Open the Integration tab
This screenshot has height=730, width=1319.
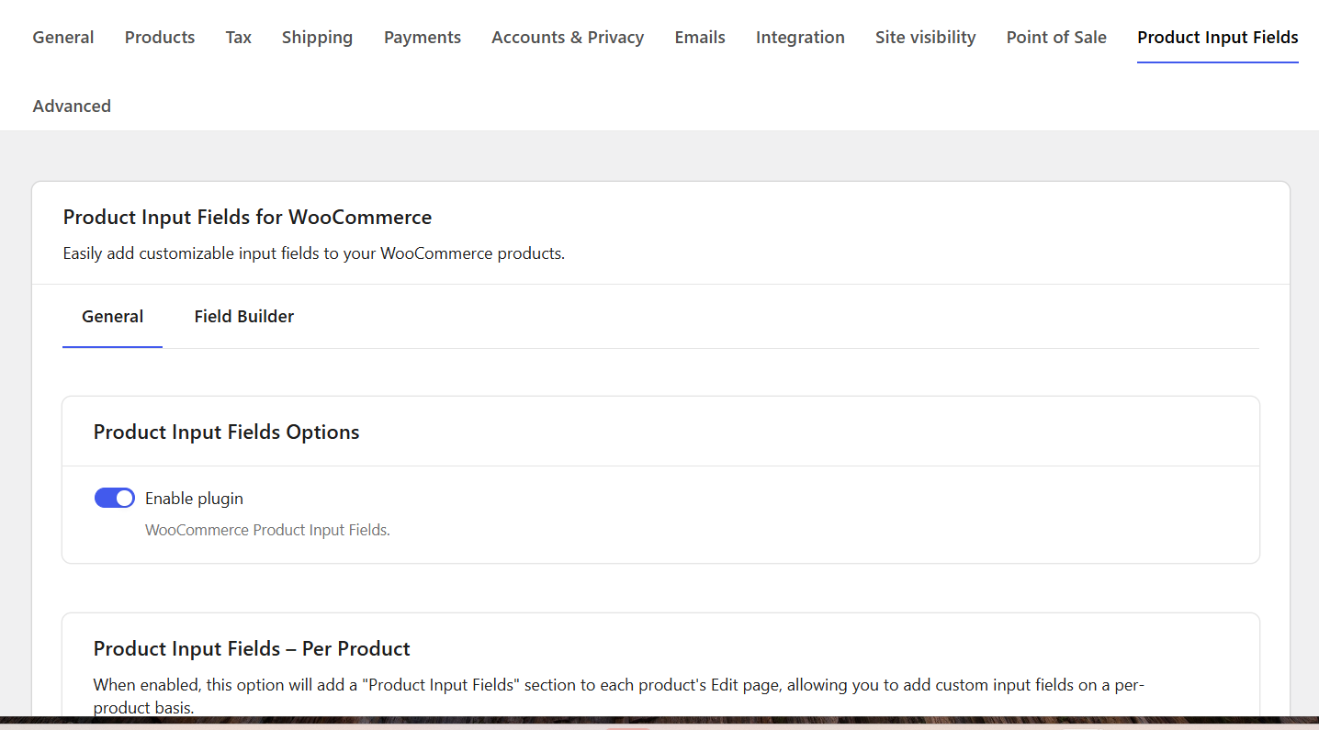tap(800, 38)
